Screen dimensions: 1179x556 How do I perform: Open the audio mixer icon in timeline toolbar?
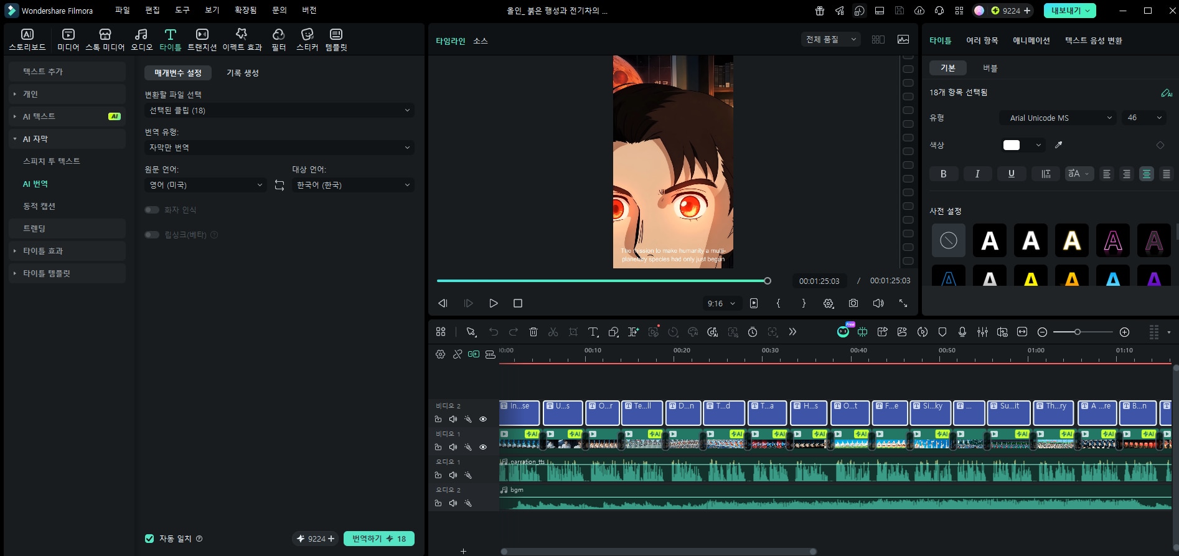(982, 332)
